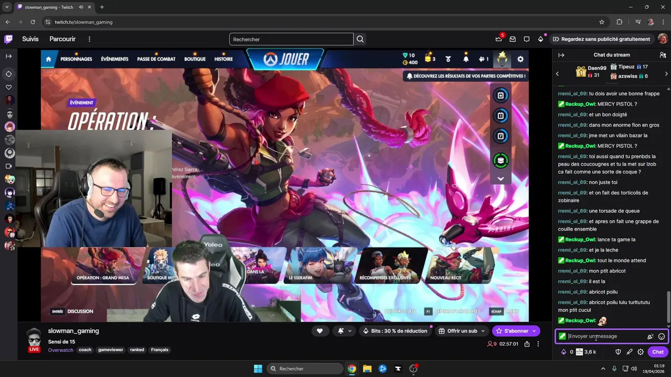671x377 pixels.
Task: Collapse the chat panel arrow
Action: coord(561,55)
